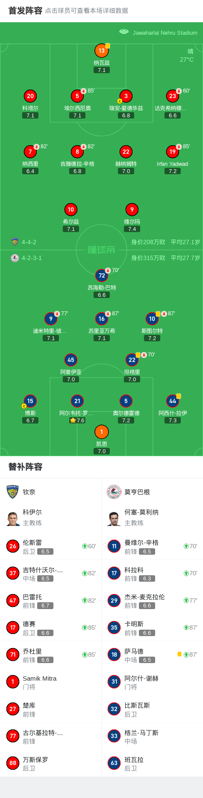The height and width of the screenshot is (798, 203).
Task: View coach 何塞-莫利纳 profile photo
Action: coord(114,518)
